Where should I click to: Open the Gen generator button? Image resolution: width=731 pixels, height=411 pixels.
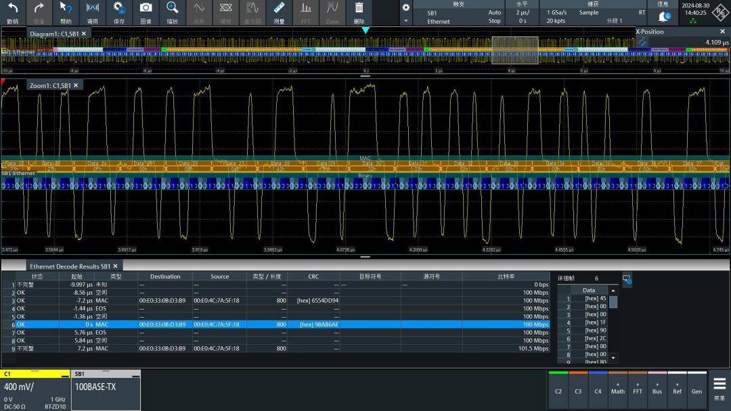696,389
